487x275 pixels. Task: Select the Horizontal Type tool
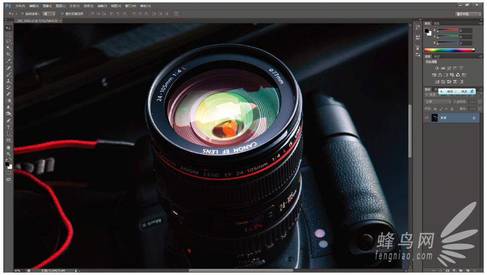(9, 127)
